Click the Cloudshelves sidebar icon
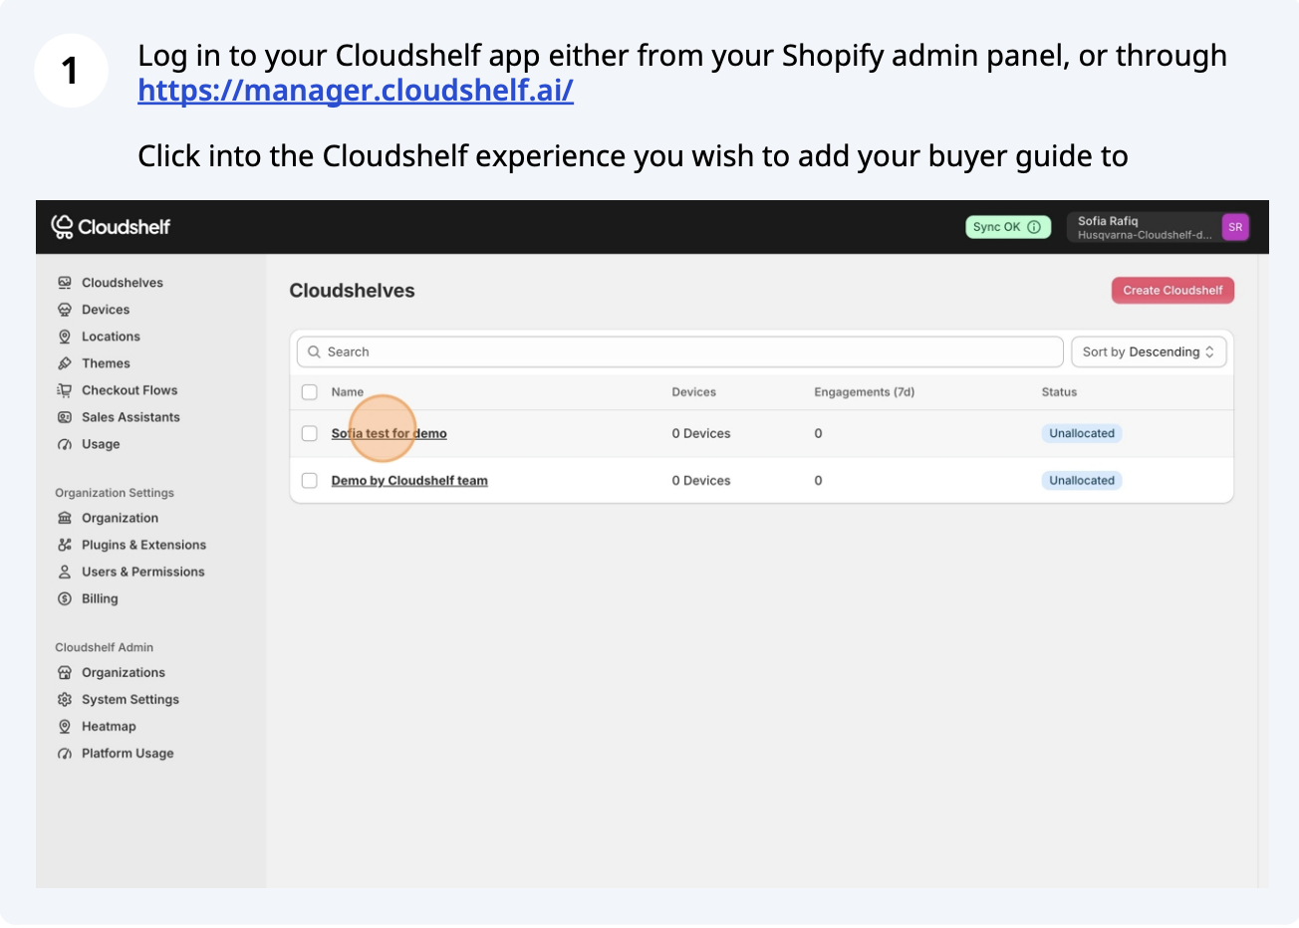The width and height of the screenshot is (1299, 928). pos(65,283)
